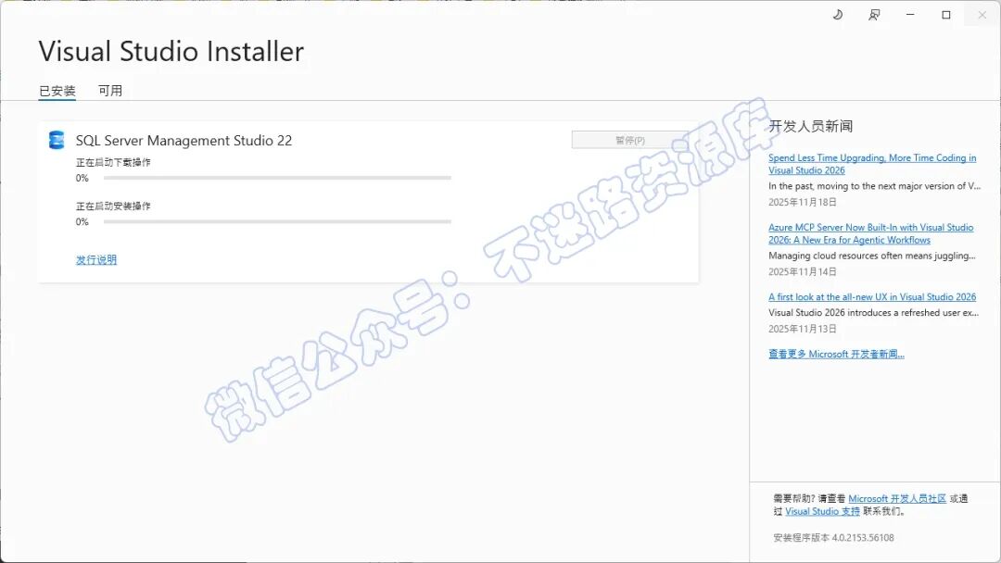Minimize the Visual Studio Installer window
The width and height of the screenshot is (1001, 563).
click(x=910, y=15)
